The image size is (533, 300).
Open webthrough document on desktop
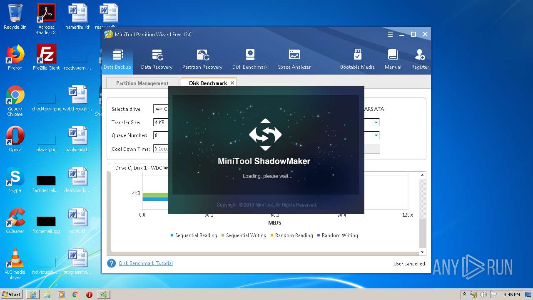click(77, 98)
